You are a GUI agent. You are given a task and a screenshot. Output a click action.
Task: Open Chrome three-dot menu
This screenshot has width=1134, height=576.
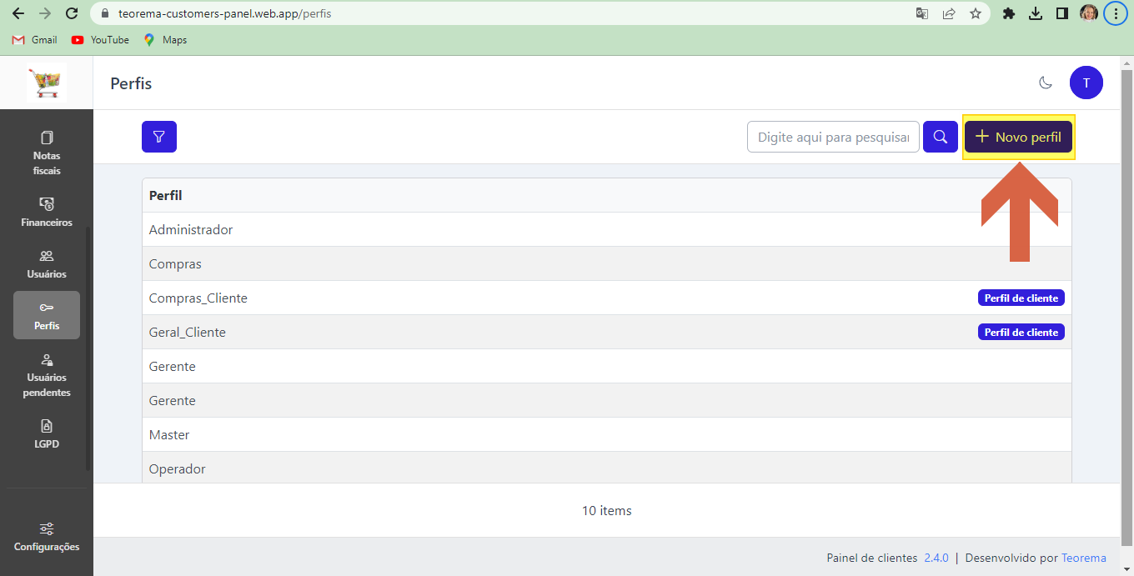[x=1116, y=13]
